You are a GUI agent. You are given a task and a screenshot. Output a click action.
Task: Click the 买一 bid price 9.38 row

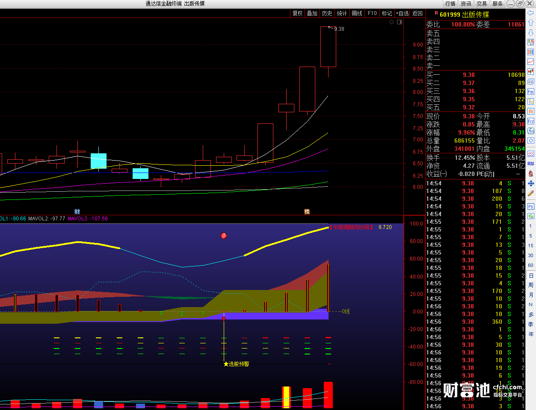[475, 75]
